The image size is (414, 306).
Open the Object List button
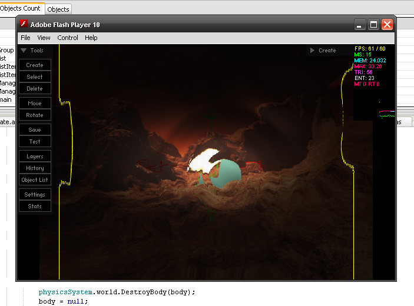(35, 180)
